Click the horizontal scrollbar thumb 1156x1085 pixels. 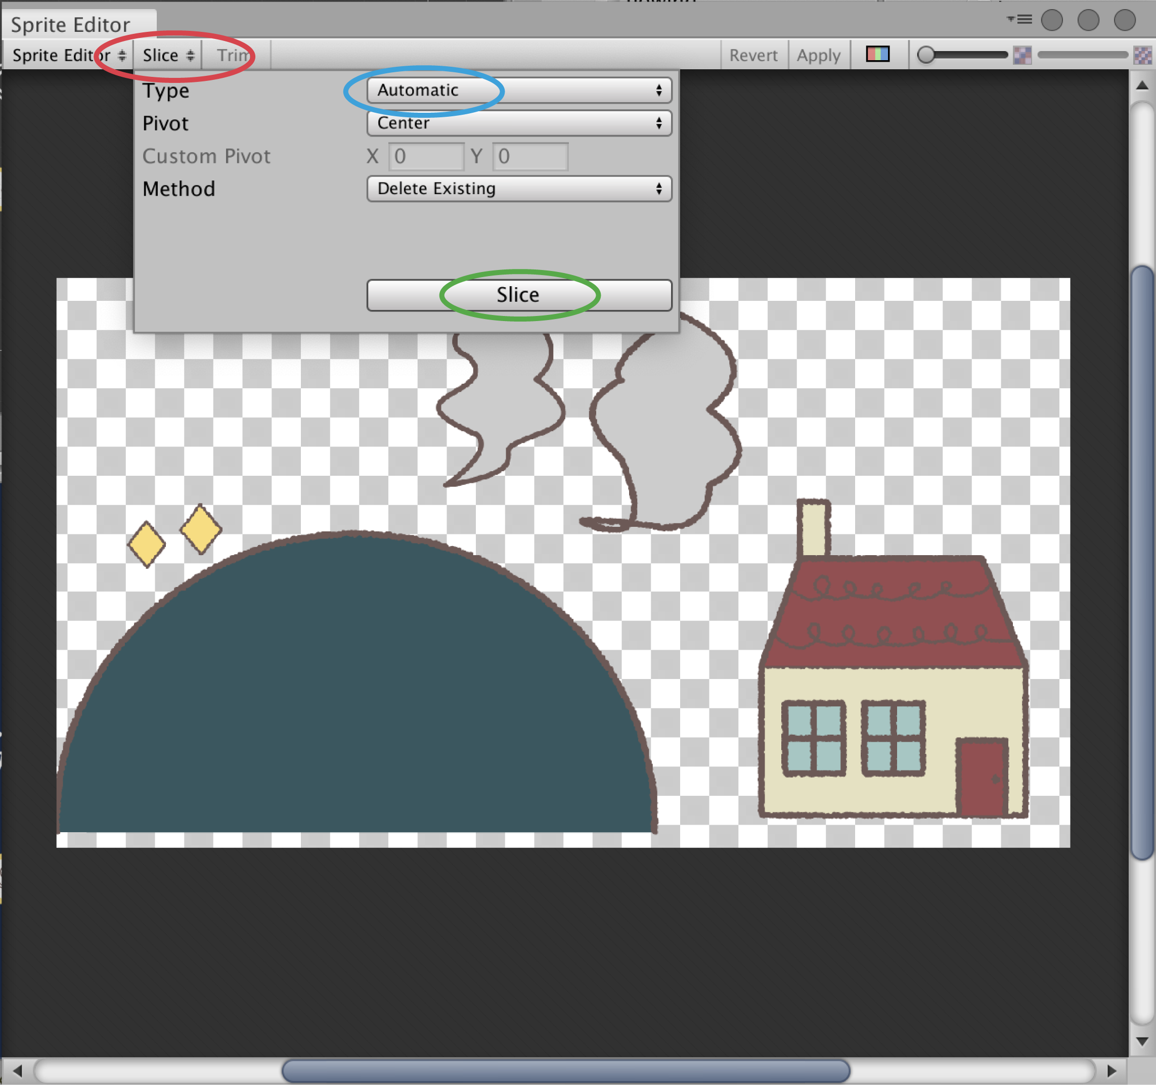point(565,1070)
